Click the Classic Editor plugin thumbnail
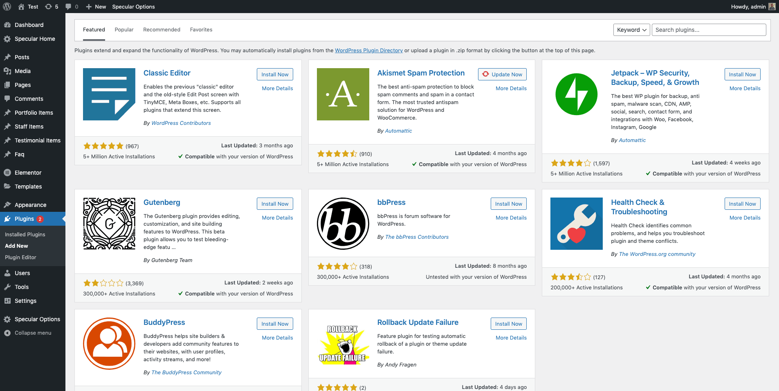The width and height of the screenshot is (779, 391). point(109,94)
